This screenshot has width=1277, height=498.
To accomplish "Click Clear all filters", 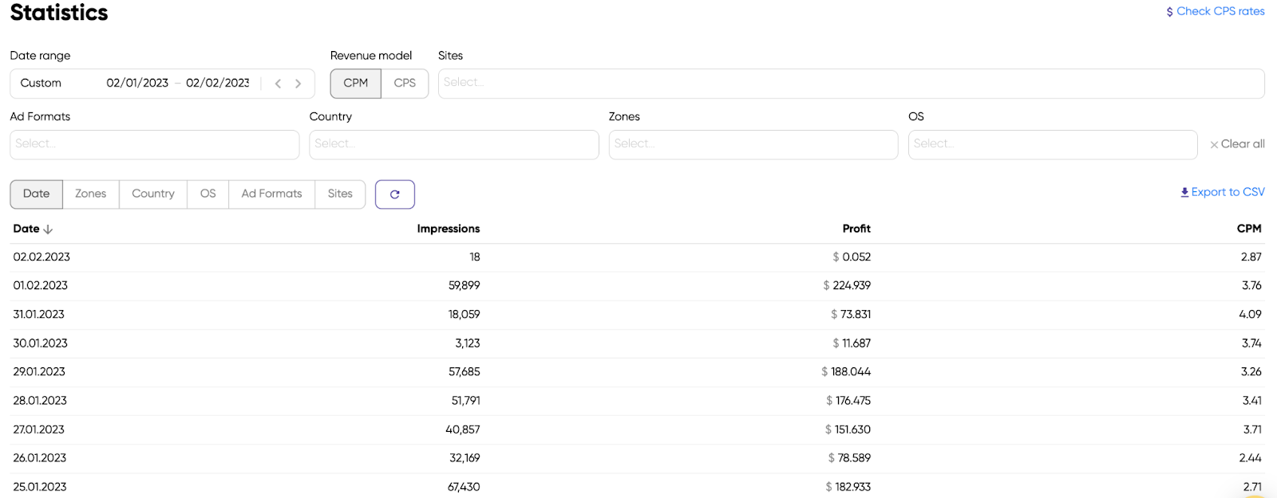I will 1237,144.
